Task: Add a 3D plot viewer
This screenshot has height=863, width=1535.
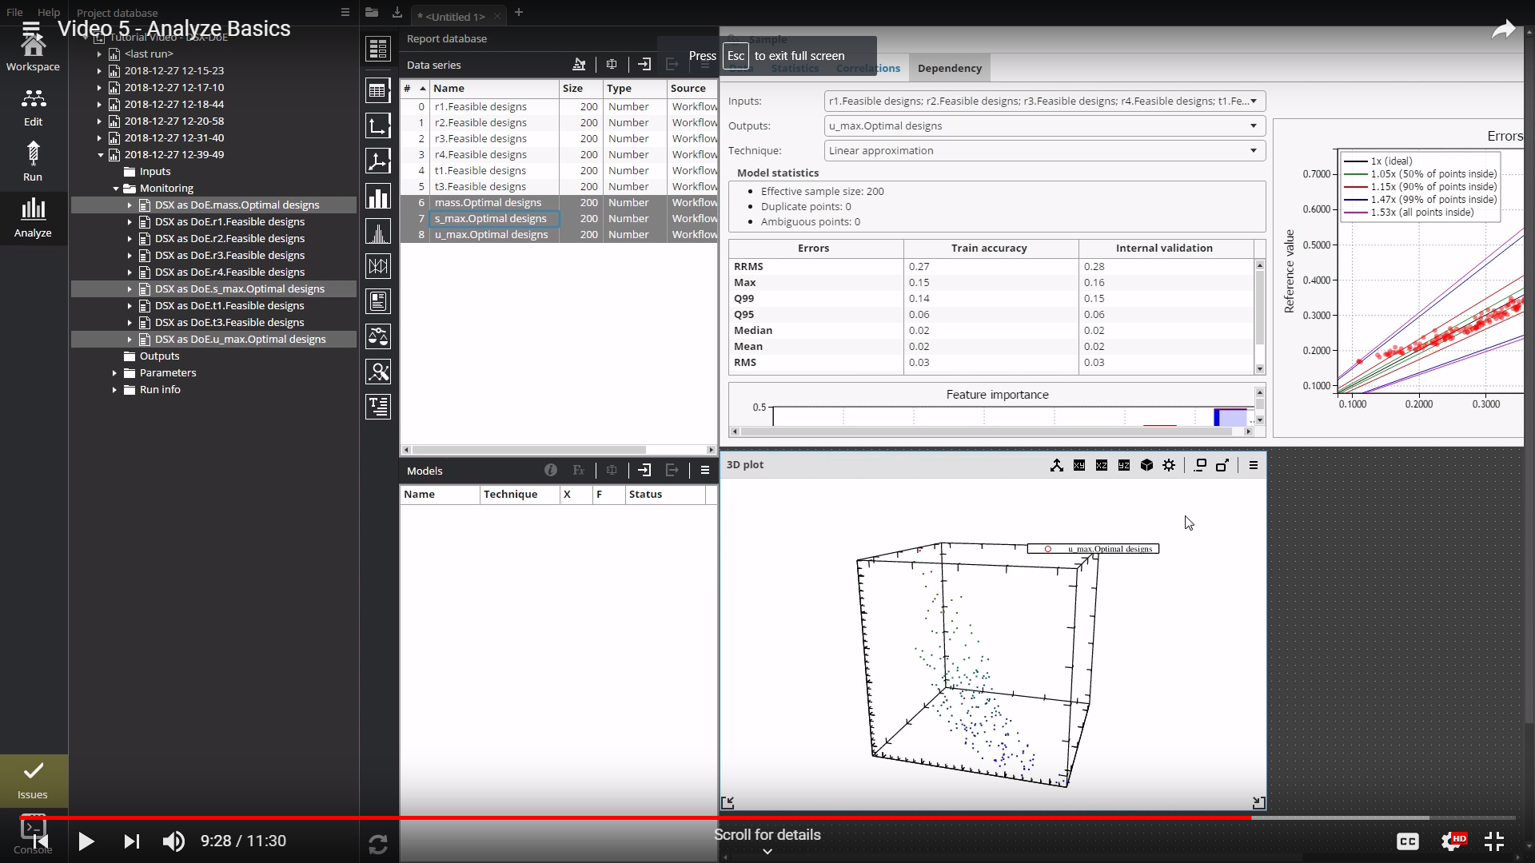Action: pyautogui.click(x=378, y=161)
